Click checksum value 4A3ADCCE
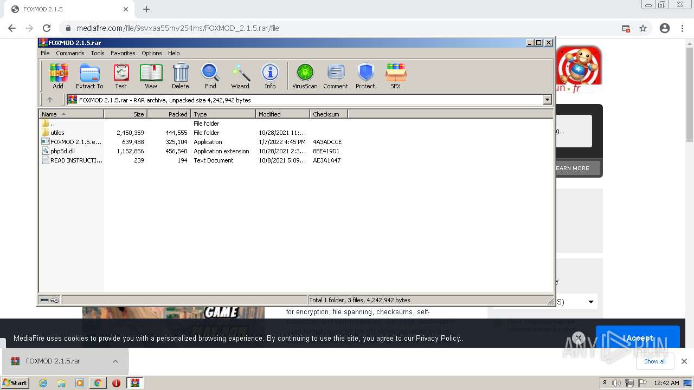 pos(327,142)
